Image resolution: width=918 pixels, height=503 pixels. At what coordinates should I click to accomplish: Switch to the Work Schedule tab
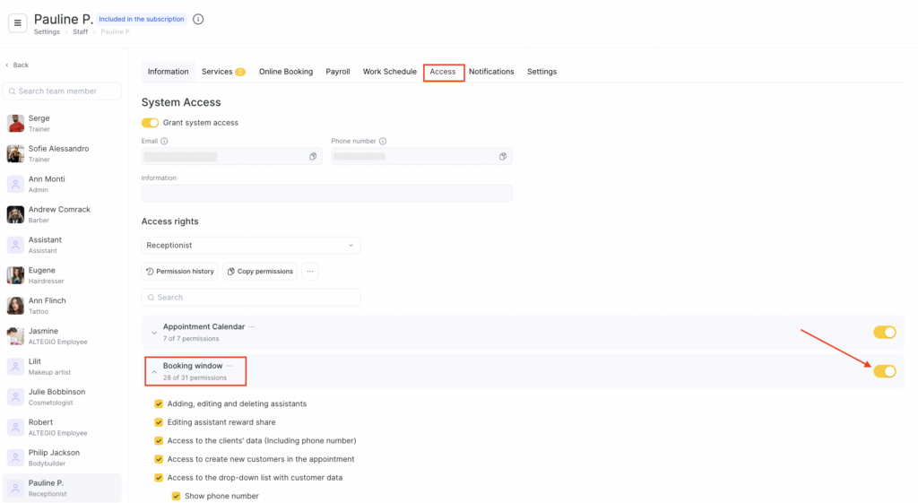389,72
